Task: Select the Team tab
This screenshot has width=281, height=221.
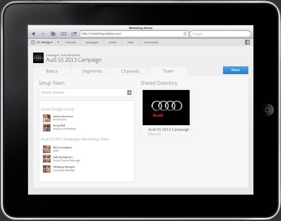Action: click(168, 71)
